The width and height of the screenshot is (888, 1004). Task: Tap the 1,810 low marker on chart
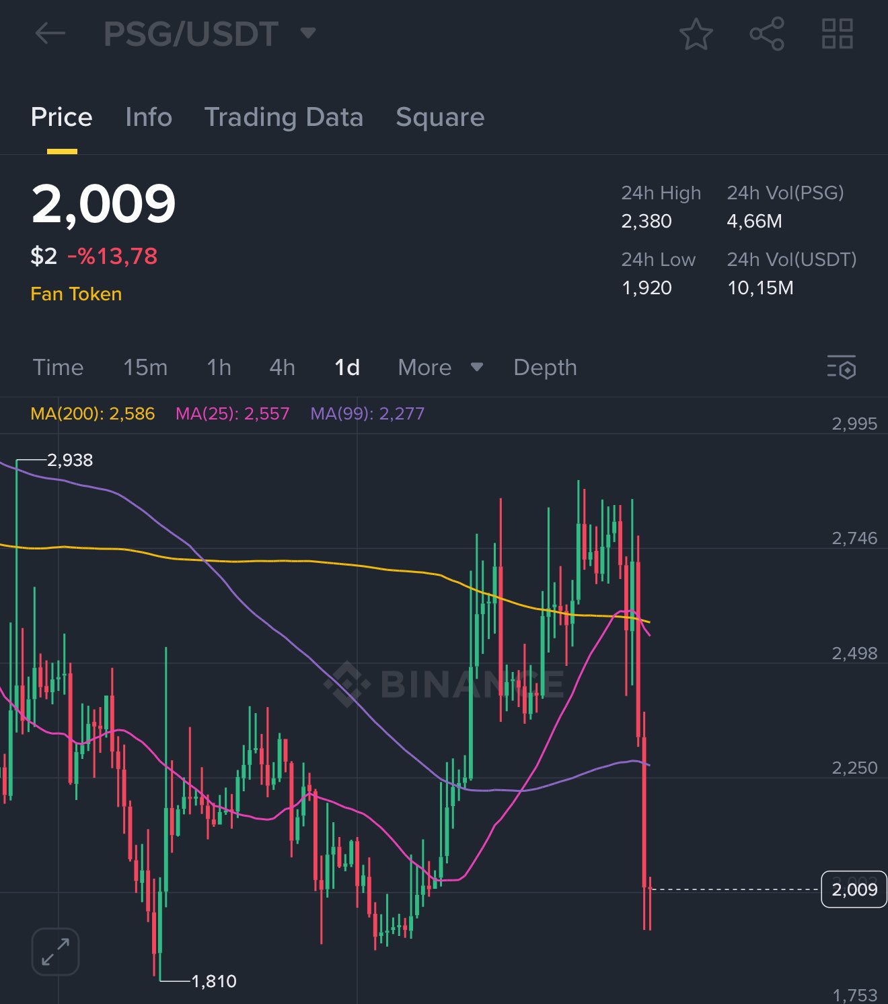click(x=214, y=981)
